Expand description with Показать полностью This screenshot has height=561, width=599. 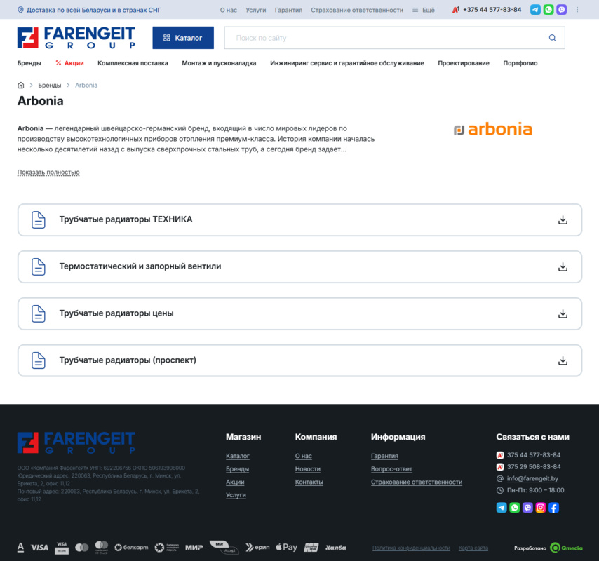click(48, 173)
